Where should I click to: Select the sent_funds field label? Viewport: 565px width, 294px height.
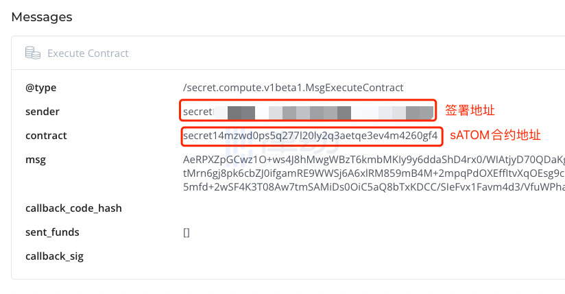52,232
